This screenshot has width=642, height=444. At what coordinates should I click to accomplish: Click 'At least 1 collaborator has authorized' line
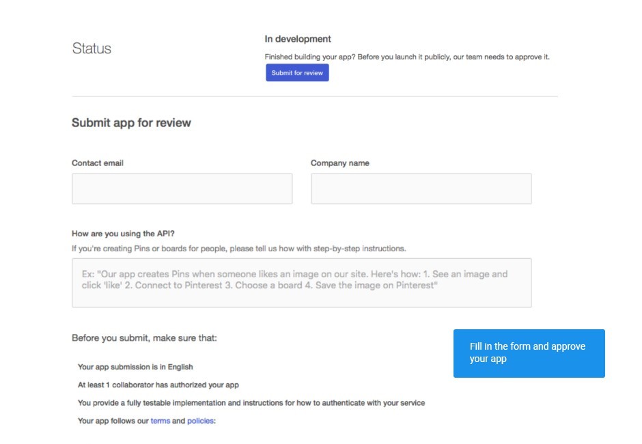[158, 385]
